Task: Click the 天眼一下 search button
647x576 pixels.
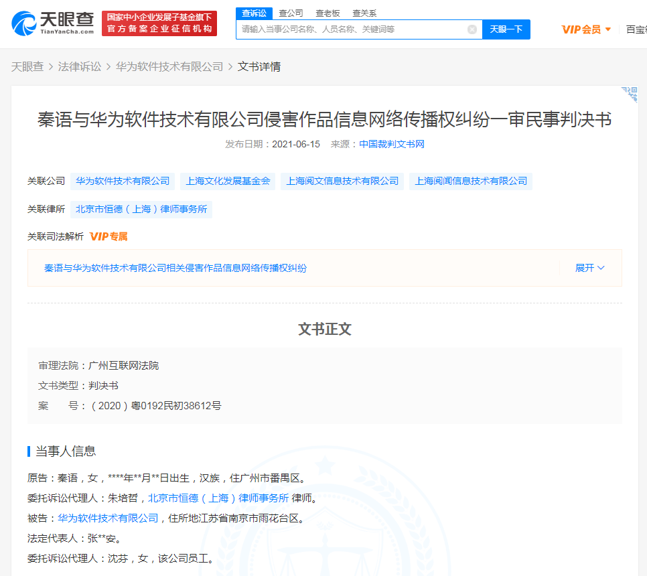Action: click(506, 29)
